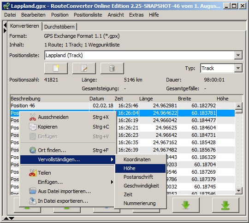
Task: Open the Positionsliste dropdown arrow
Action: (238, 55)
